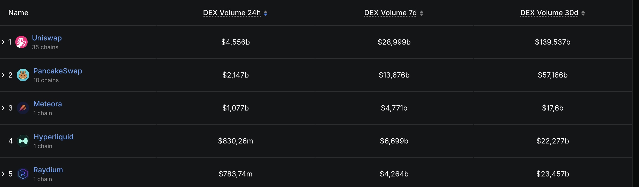Sort table by DEX Volume 30d header
The image size is (639, 187).
click(549, 13)
